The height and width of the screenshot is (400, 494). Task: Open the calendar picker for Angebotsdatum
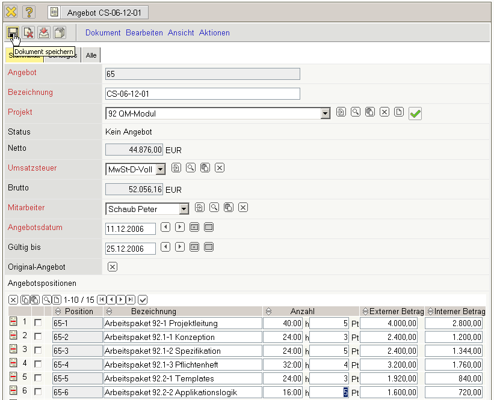point(194,228)
